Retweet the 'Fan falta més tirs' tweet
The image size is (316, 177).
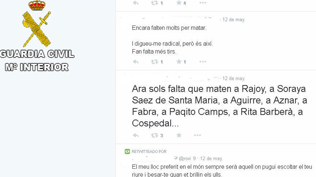[x=155, y=61]
